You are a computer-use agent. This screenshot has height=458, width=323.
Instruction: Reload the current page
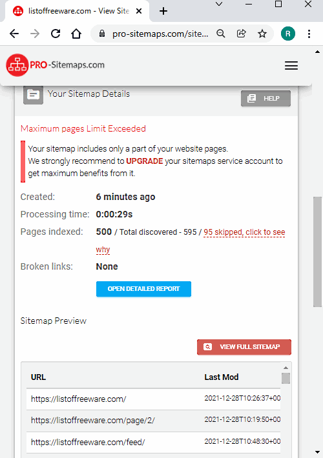point(56,34)
